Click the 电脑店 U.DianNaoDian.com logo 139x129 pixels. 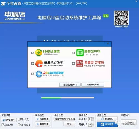click(x=15, y=16)
